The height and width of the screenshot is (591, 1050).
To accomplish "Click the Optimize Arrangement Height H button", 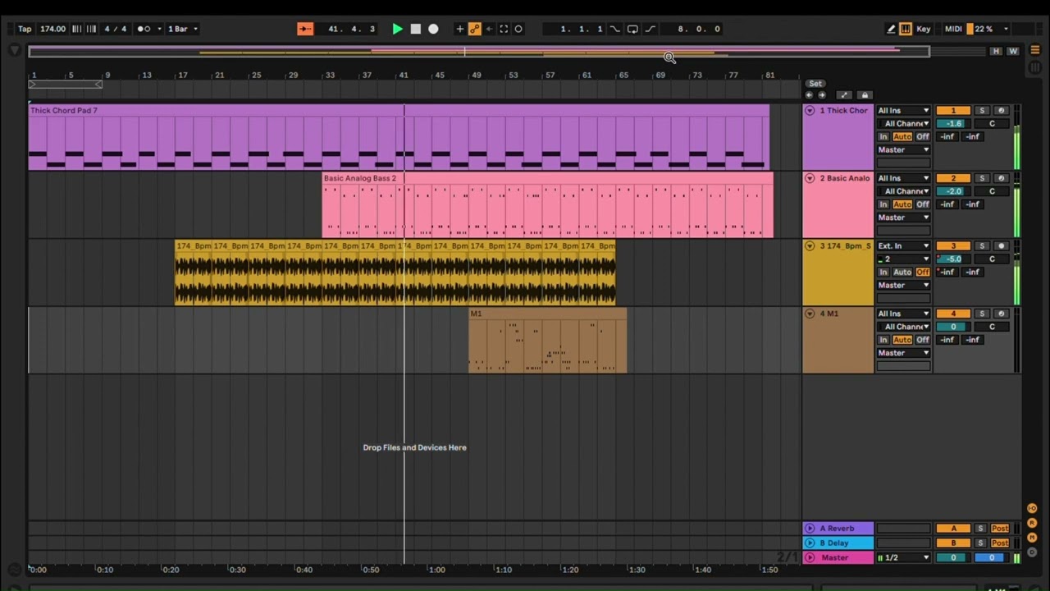I will click(x=996, y=51).
